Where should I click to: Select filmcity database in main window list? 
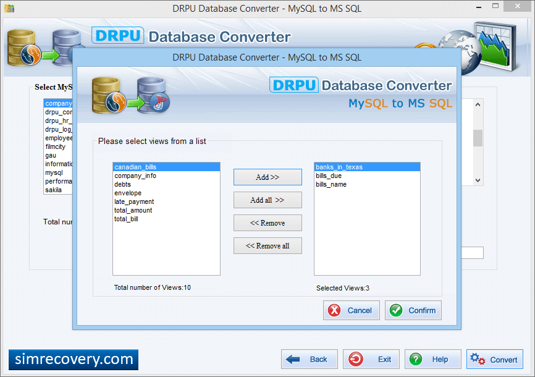58,146
